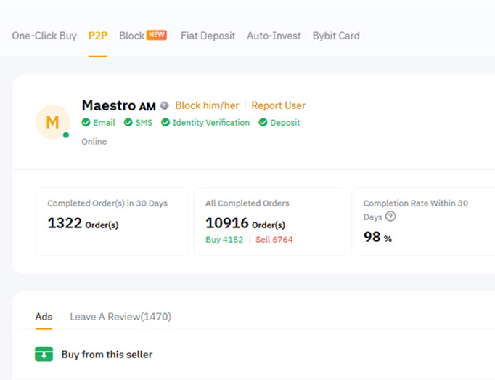Click the Completion Rate Within 30 Days label
This screenshot has width=495, height=380.
(415, 210)
